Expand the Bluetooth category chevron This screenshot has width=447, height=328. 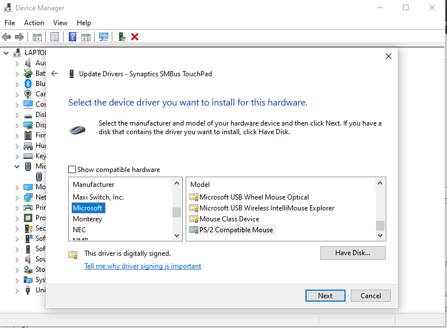17,84
